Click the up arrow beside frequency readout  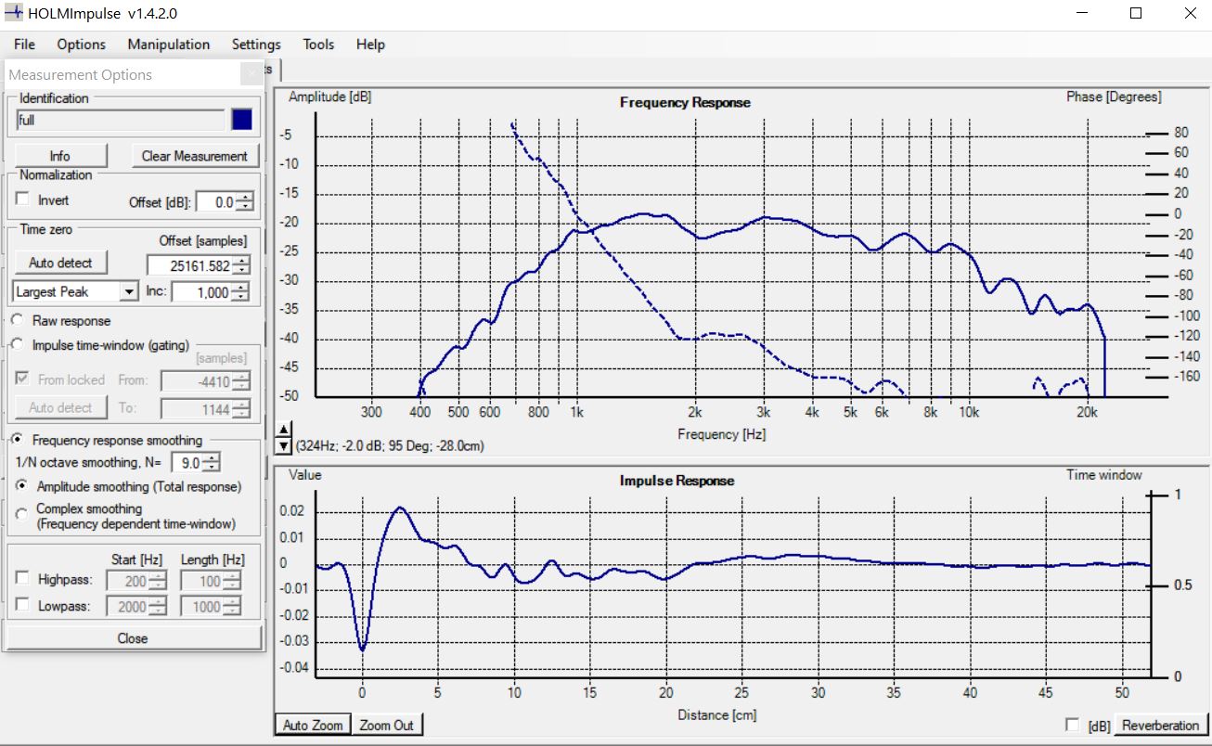pos(283,431)
